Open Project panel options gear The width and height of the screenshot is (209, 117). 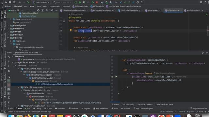point(52,10)
